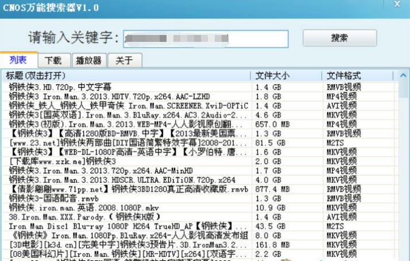Sort by 文件格式 column header
410x261 pixels.
pyautogui.click(x=357, y=76)
